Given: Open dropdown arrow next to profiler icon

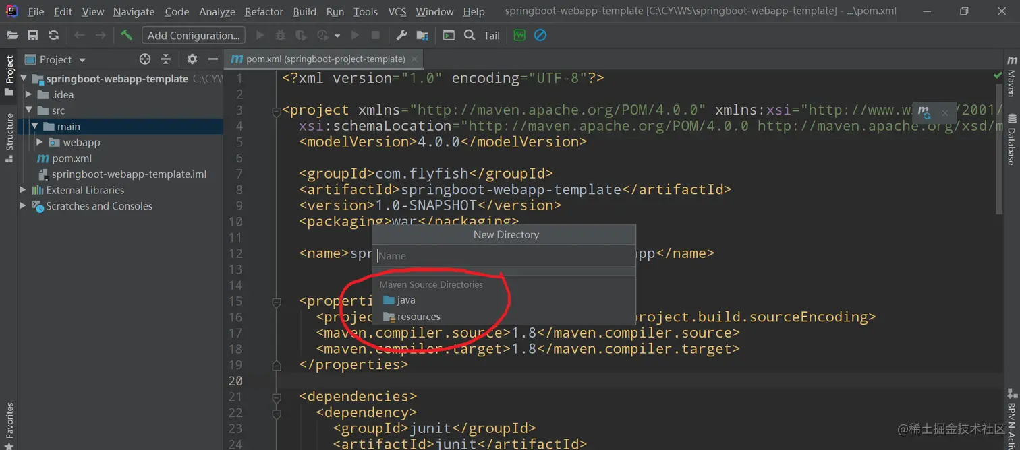Looking at the screenshot, I should coord(337,36).
